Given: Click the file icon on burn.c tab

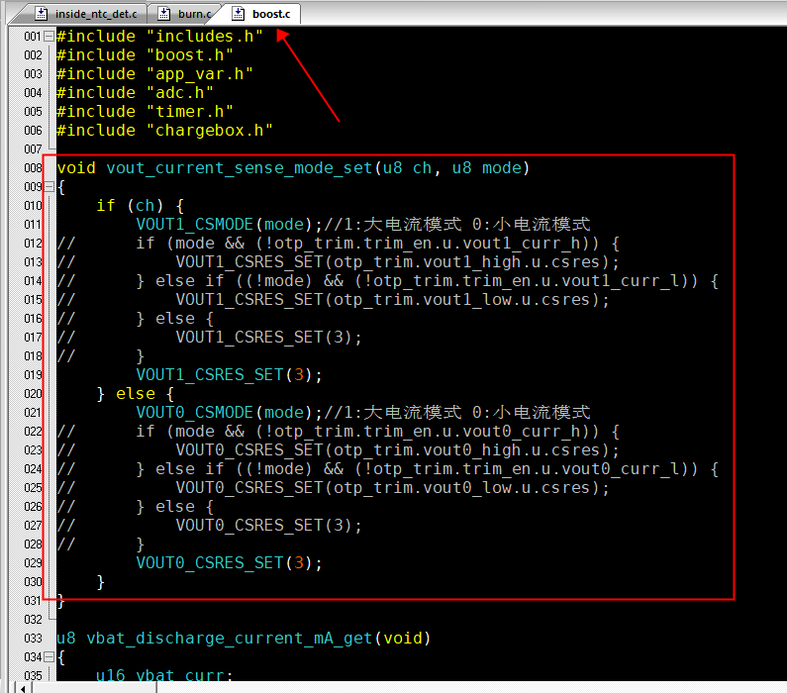Looking at the screenshot, I should pos(163,14).
